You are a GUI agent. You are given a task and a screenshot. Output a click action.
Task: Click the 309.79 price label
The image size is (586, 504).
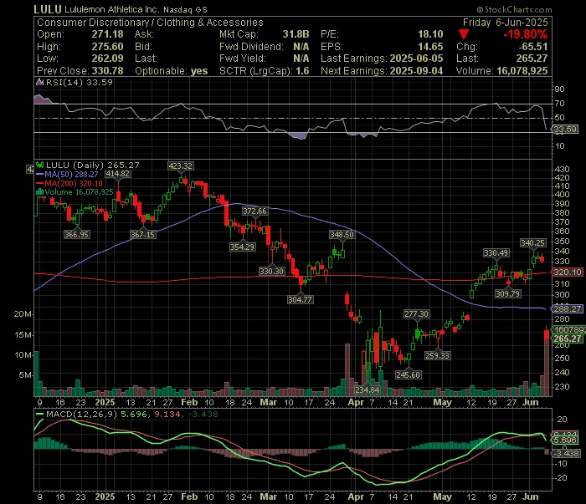click(x=507, y=294)
